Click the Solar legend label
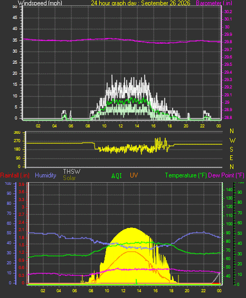Screen dimensions: 246x298 69,178
